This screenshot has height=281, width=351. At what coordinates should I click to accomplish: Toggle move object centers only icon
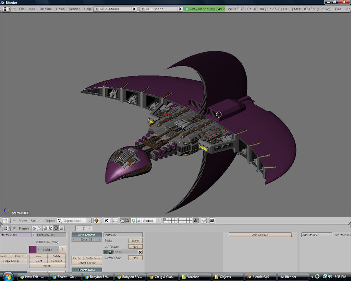[115, 221]
